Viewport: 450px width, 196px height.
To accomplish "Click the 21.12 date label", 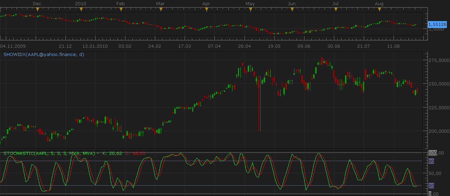I will (x=65, y=46).
